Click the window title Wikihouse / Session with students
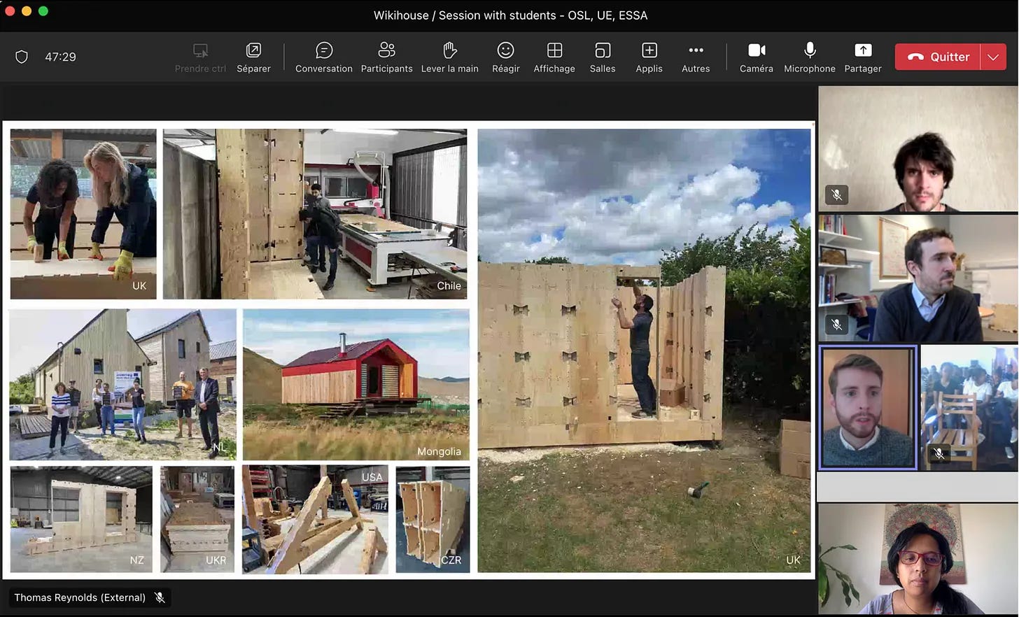 point(510,15)
